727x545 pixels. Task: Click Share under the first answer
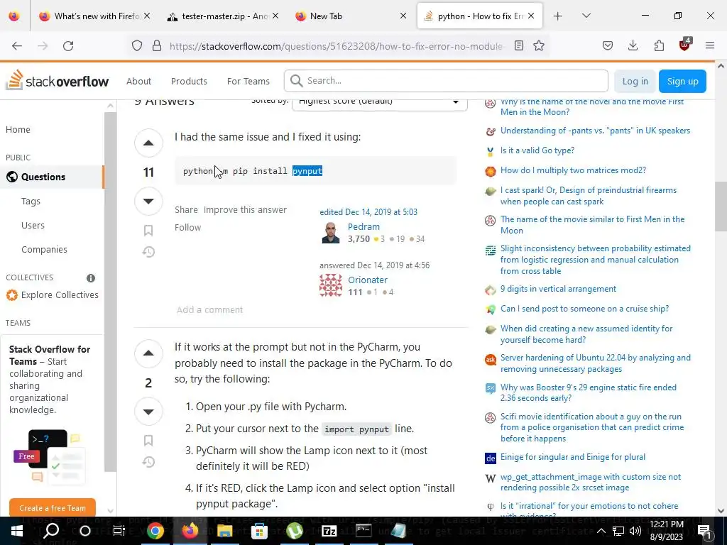tap(186, 210)
